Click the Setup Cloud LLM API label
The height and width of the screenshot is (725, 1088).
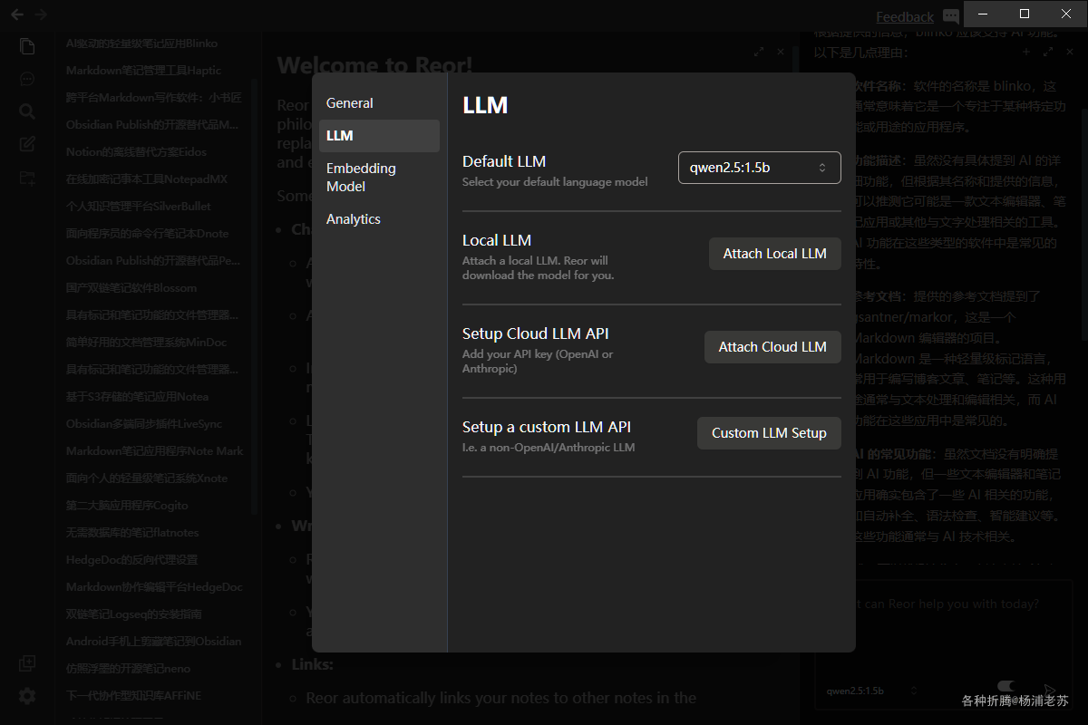[535, 333]
